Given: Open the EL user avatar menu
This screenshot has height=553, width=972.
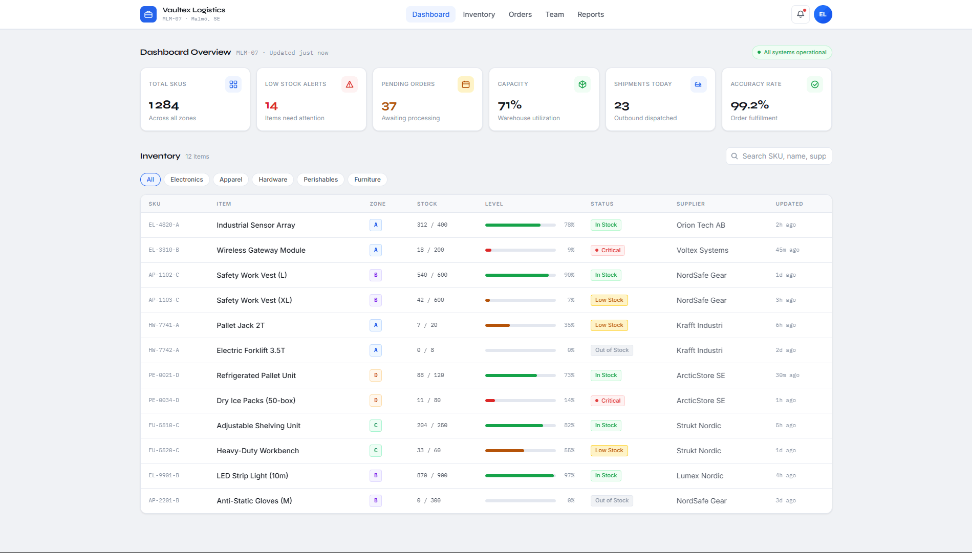Looking at the screenshot, I should (823, 14).
